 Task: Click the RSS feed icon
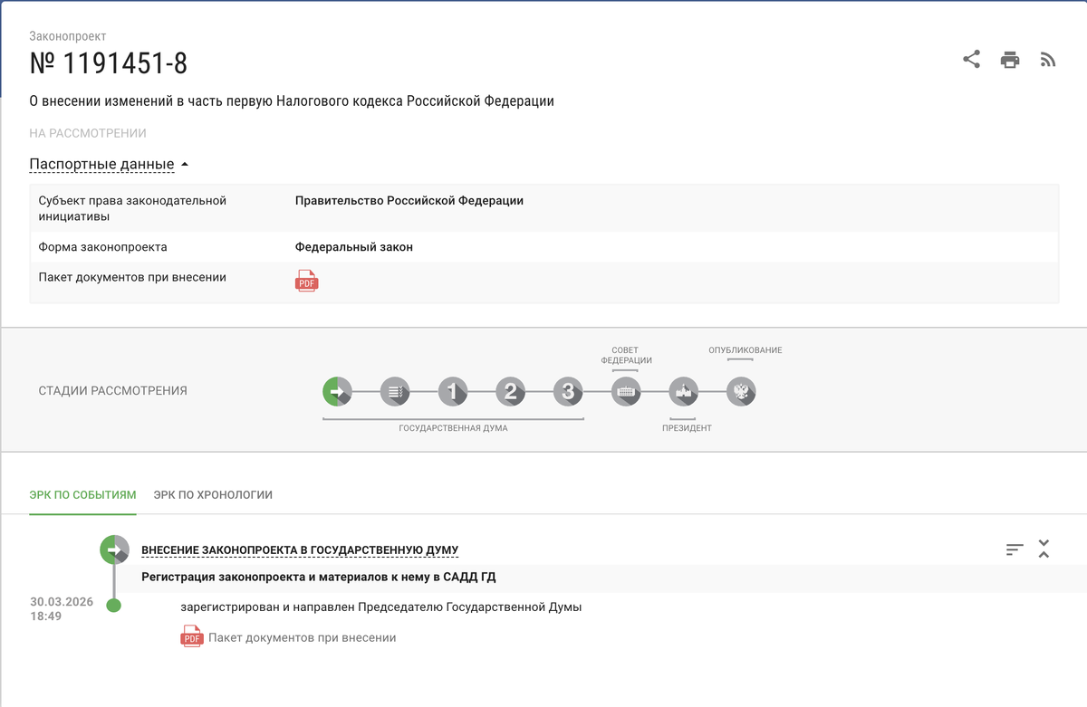coord(1047,59)
